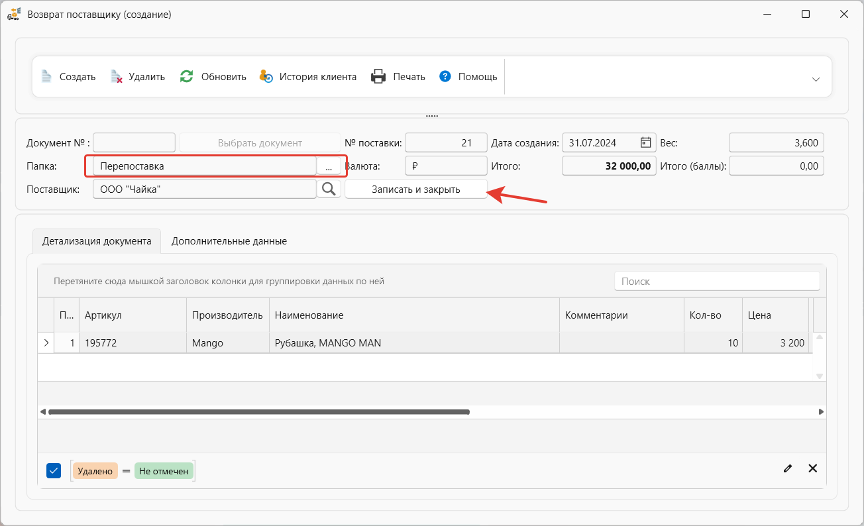This screenshot has height=526, width=864.
Task: Click the П... first column header
Action: (66, 315)
